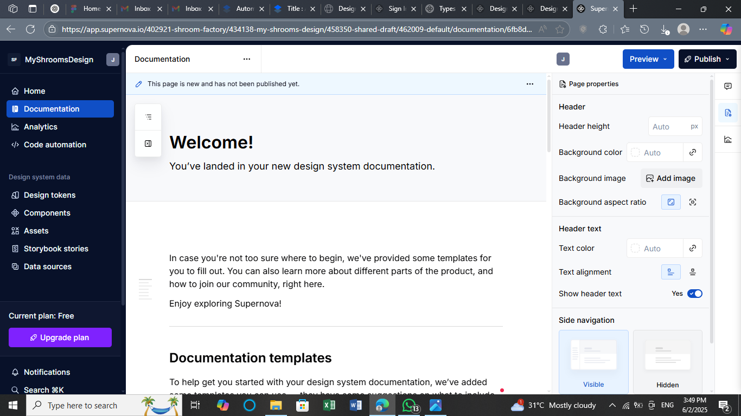
Task: Open the Documentation page options ellipsis menu
Action: tap(247, 59)
